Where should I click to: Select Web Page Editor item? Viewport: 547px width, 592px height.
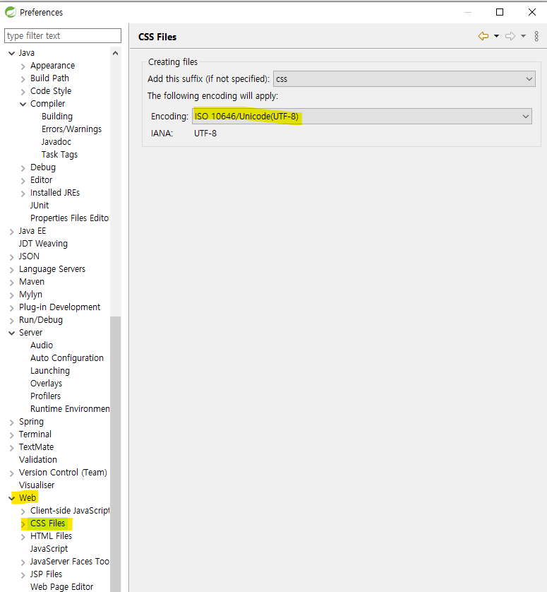pos(62,587)
